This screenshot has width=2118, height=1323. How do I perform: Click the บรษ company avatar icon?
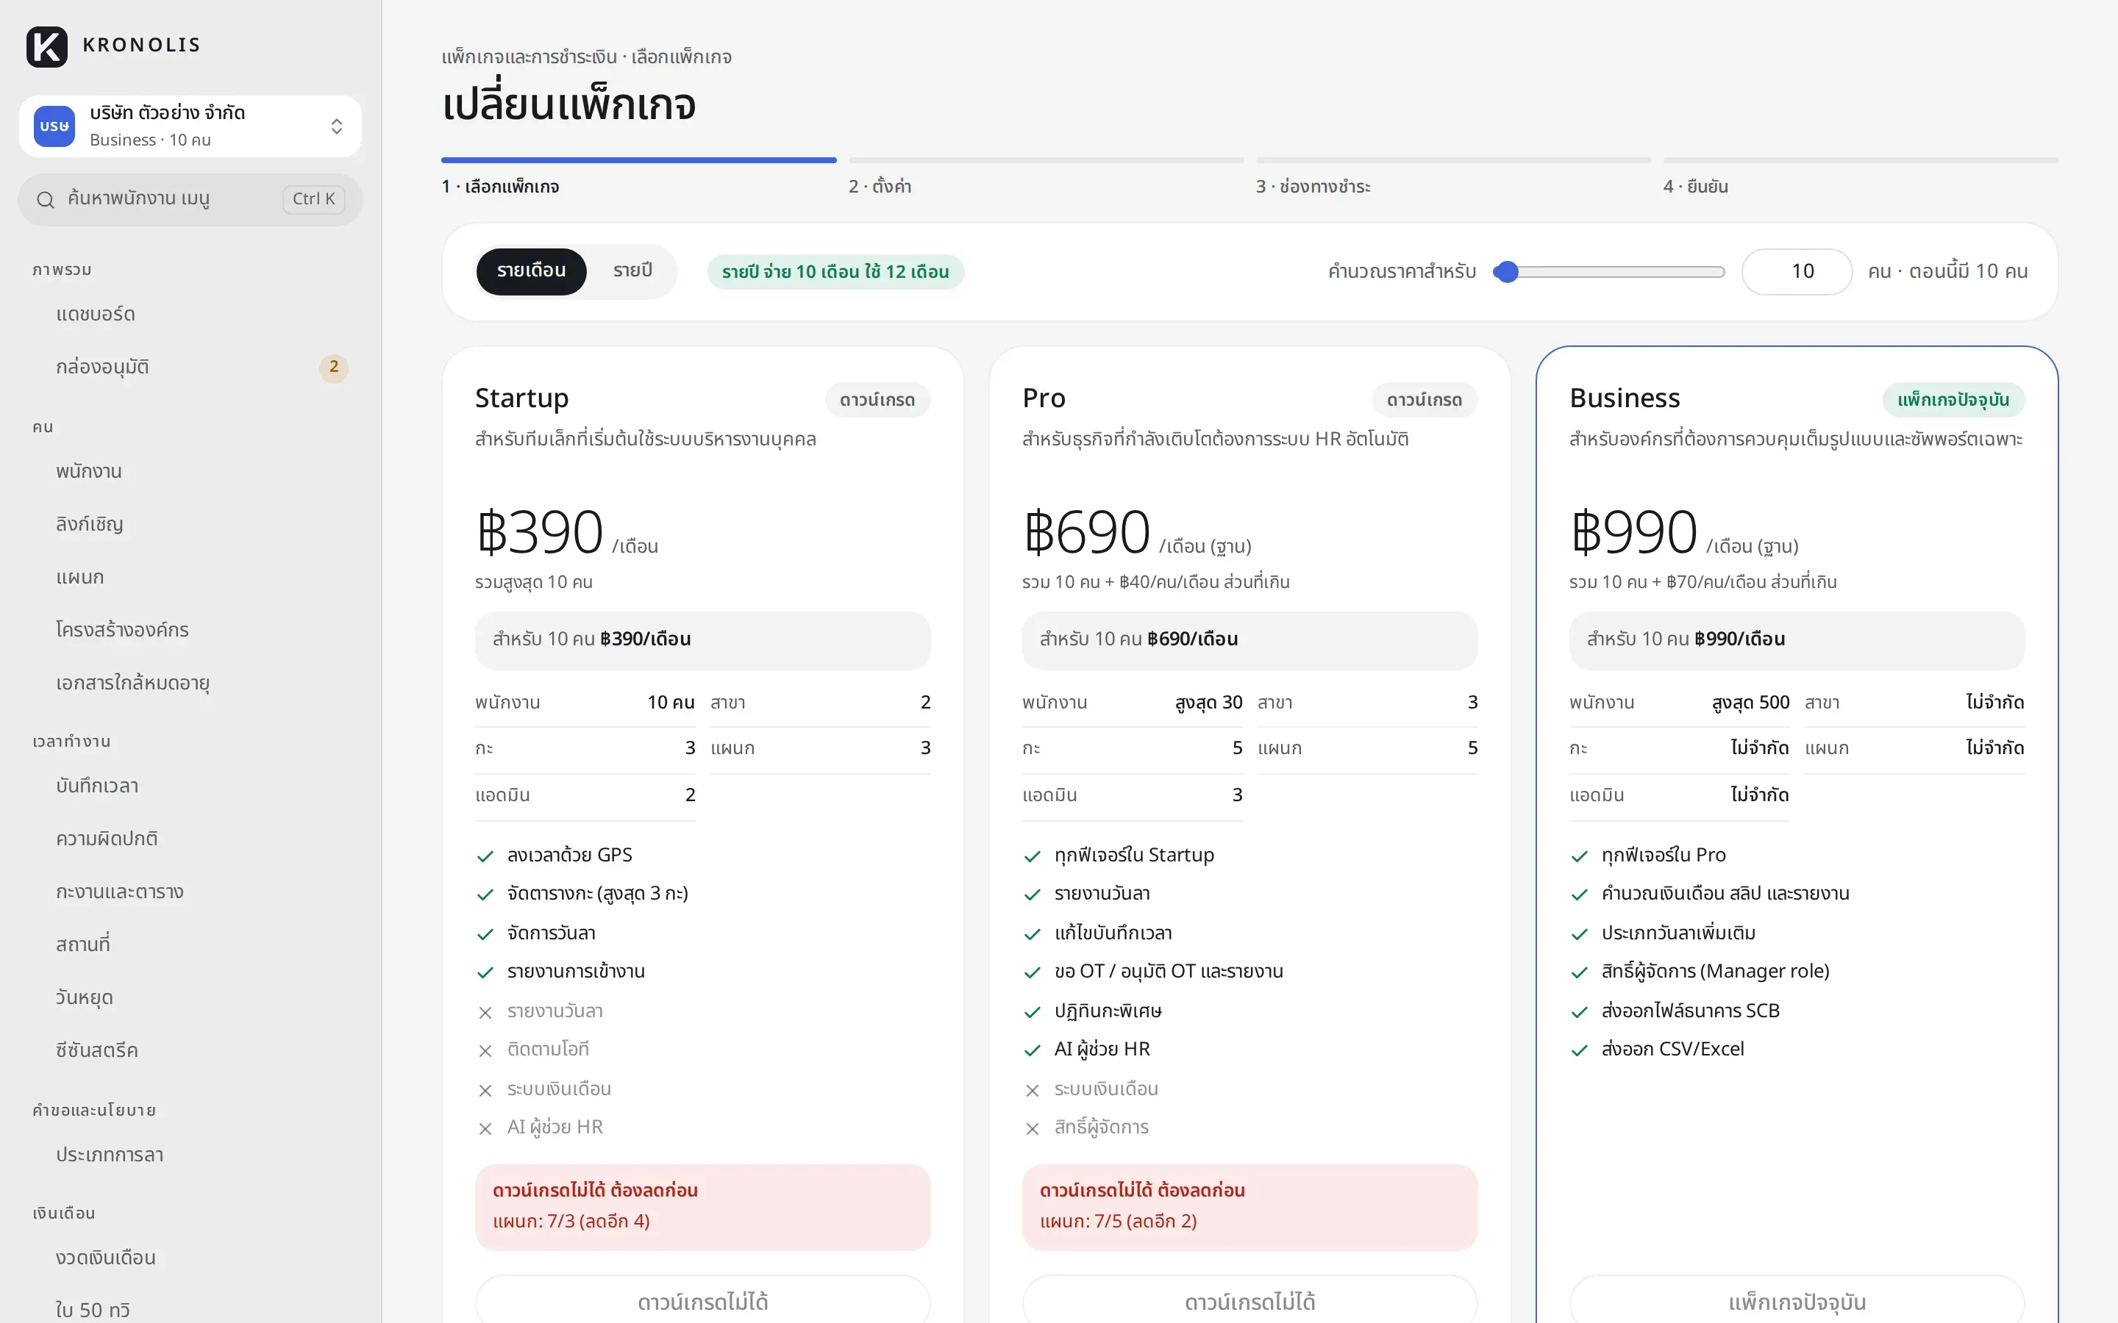pos(54,126)
